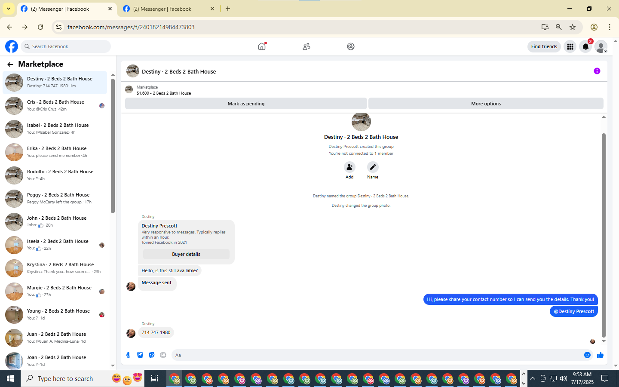Screen dimensions: 619x387
Task: Attach a file with the photo icon
Action: [140, 355]
